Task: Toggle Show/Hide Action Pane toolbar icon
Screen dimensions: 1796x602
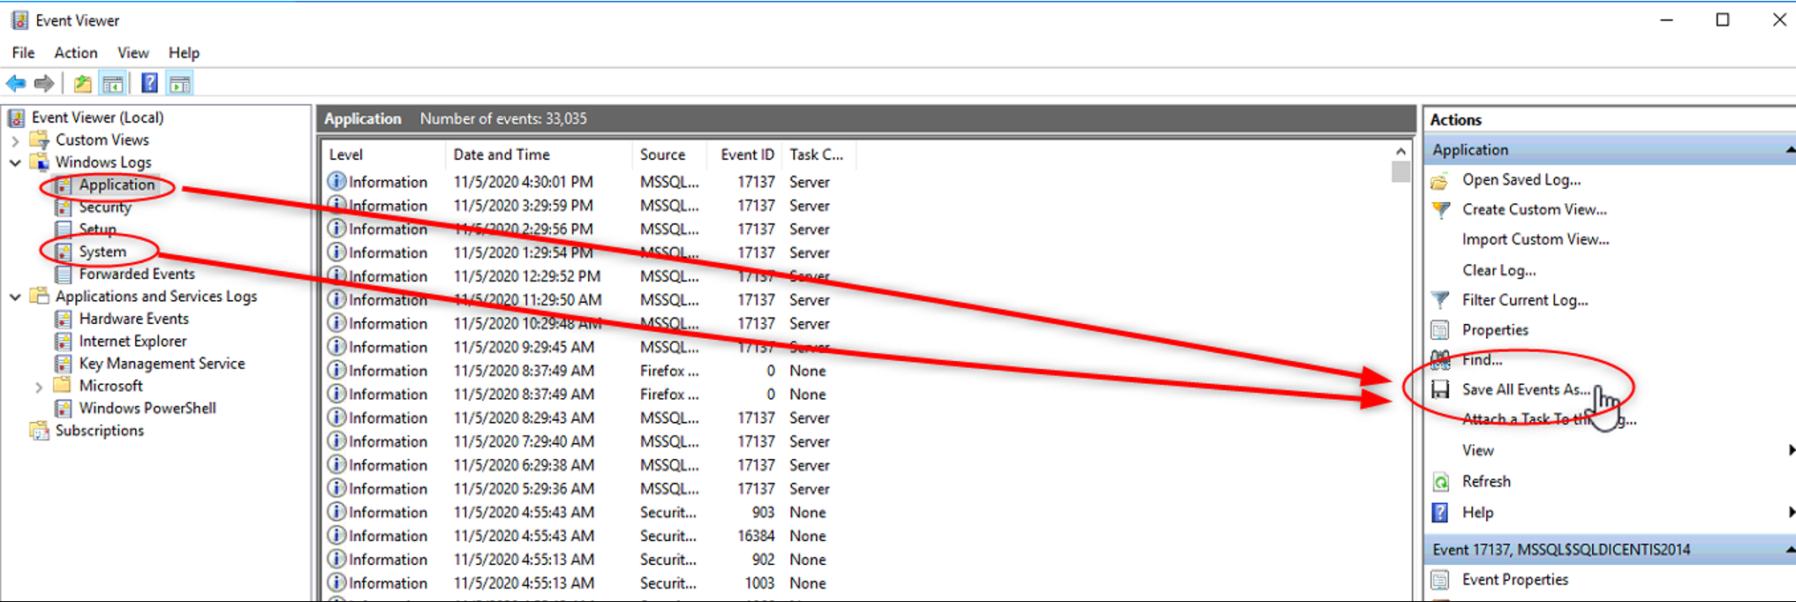Action: point(180,84)
